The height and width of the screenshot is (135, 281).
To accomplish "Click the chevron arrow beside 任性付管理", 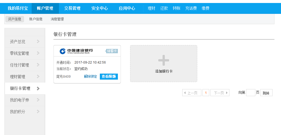I will 38,65.
